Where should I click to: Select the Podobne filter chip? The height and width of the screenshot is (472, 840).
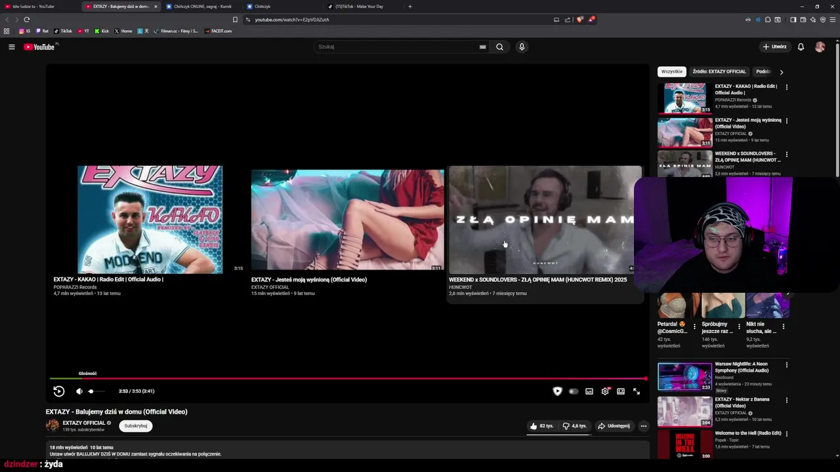click(763, 71)
